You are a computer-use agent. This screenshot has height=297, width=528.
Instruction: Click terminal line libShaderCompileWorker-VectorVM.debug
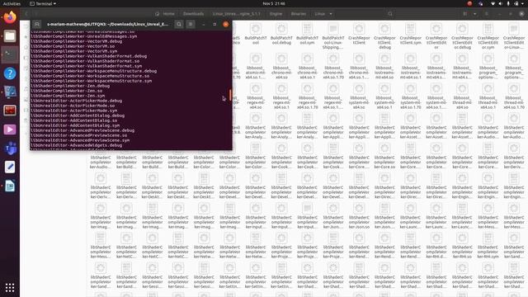(x=77, y=41)
